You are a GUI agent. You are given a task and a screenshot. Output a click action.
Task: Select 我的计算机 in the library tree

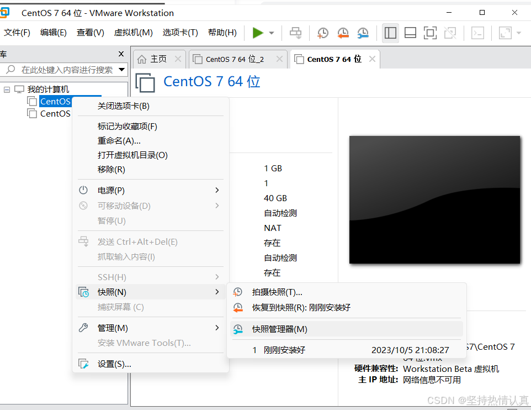tap(48, 89)
